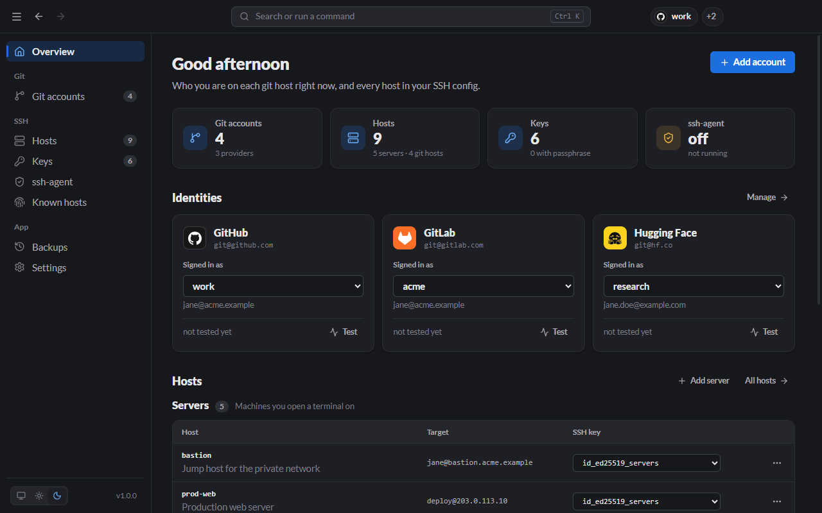822x513 pixels.
Task: Open more options for bastion host
Action: 777,463
